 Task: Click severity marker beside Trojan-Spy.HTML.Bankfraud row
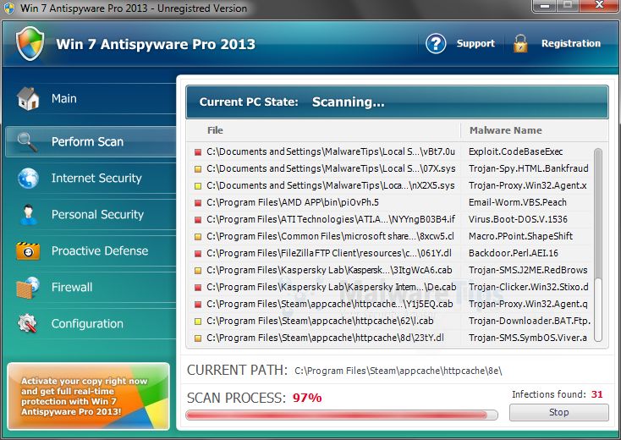coord(198,169)
